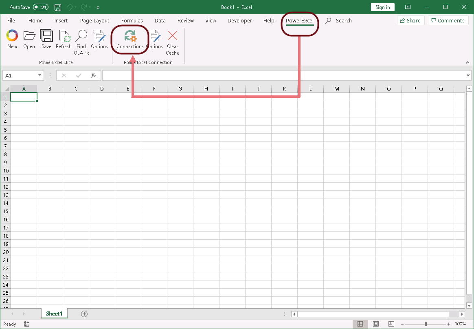Click zoom out minus button
This screenshot has width=474, height=329.
pos(402,324)
